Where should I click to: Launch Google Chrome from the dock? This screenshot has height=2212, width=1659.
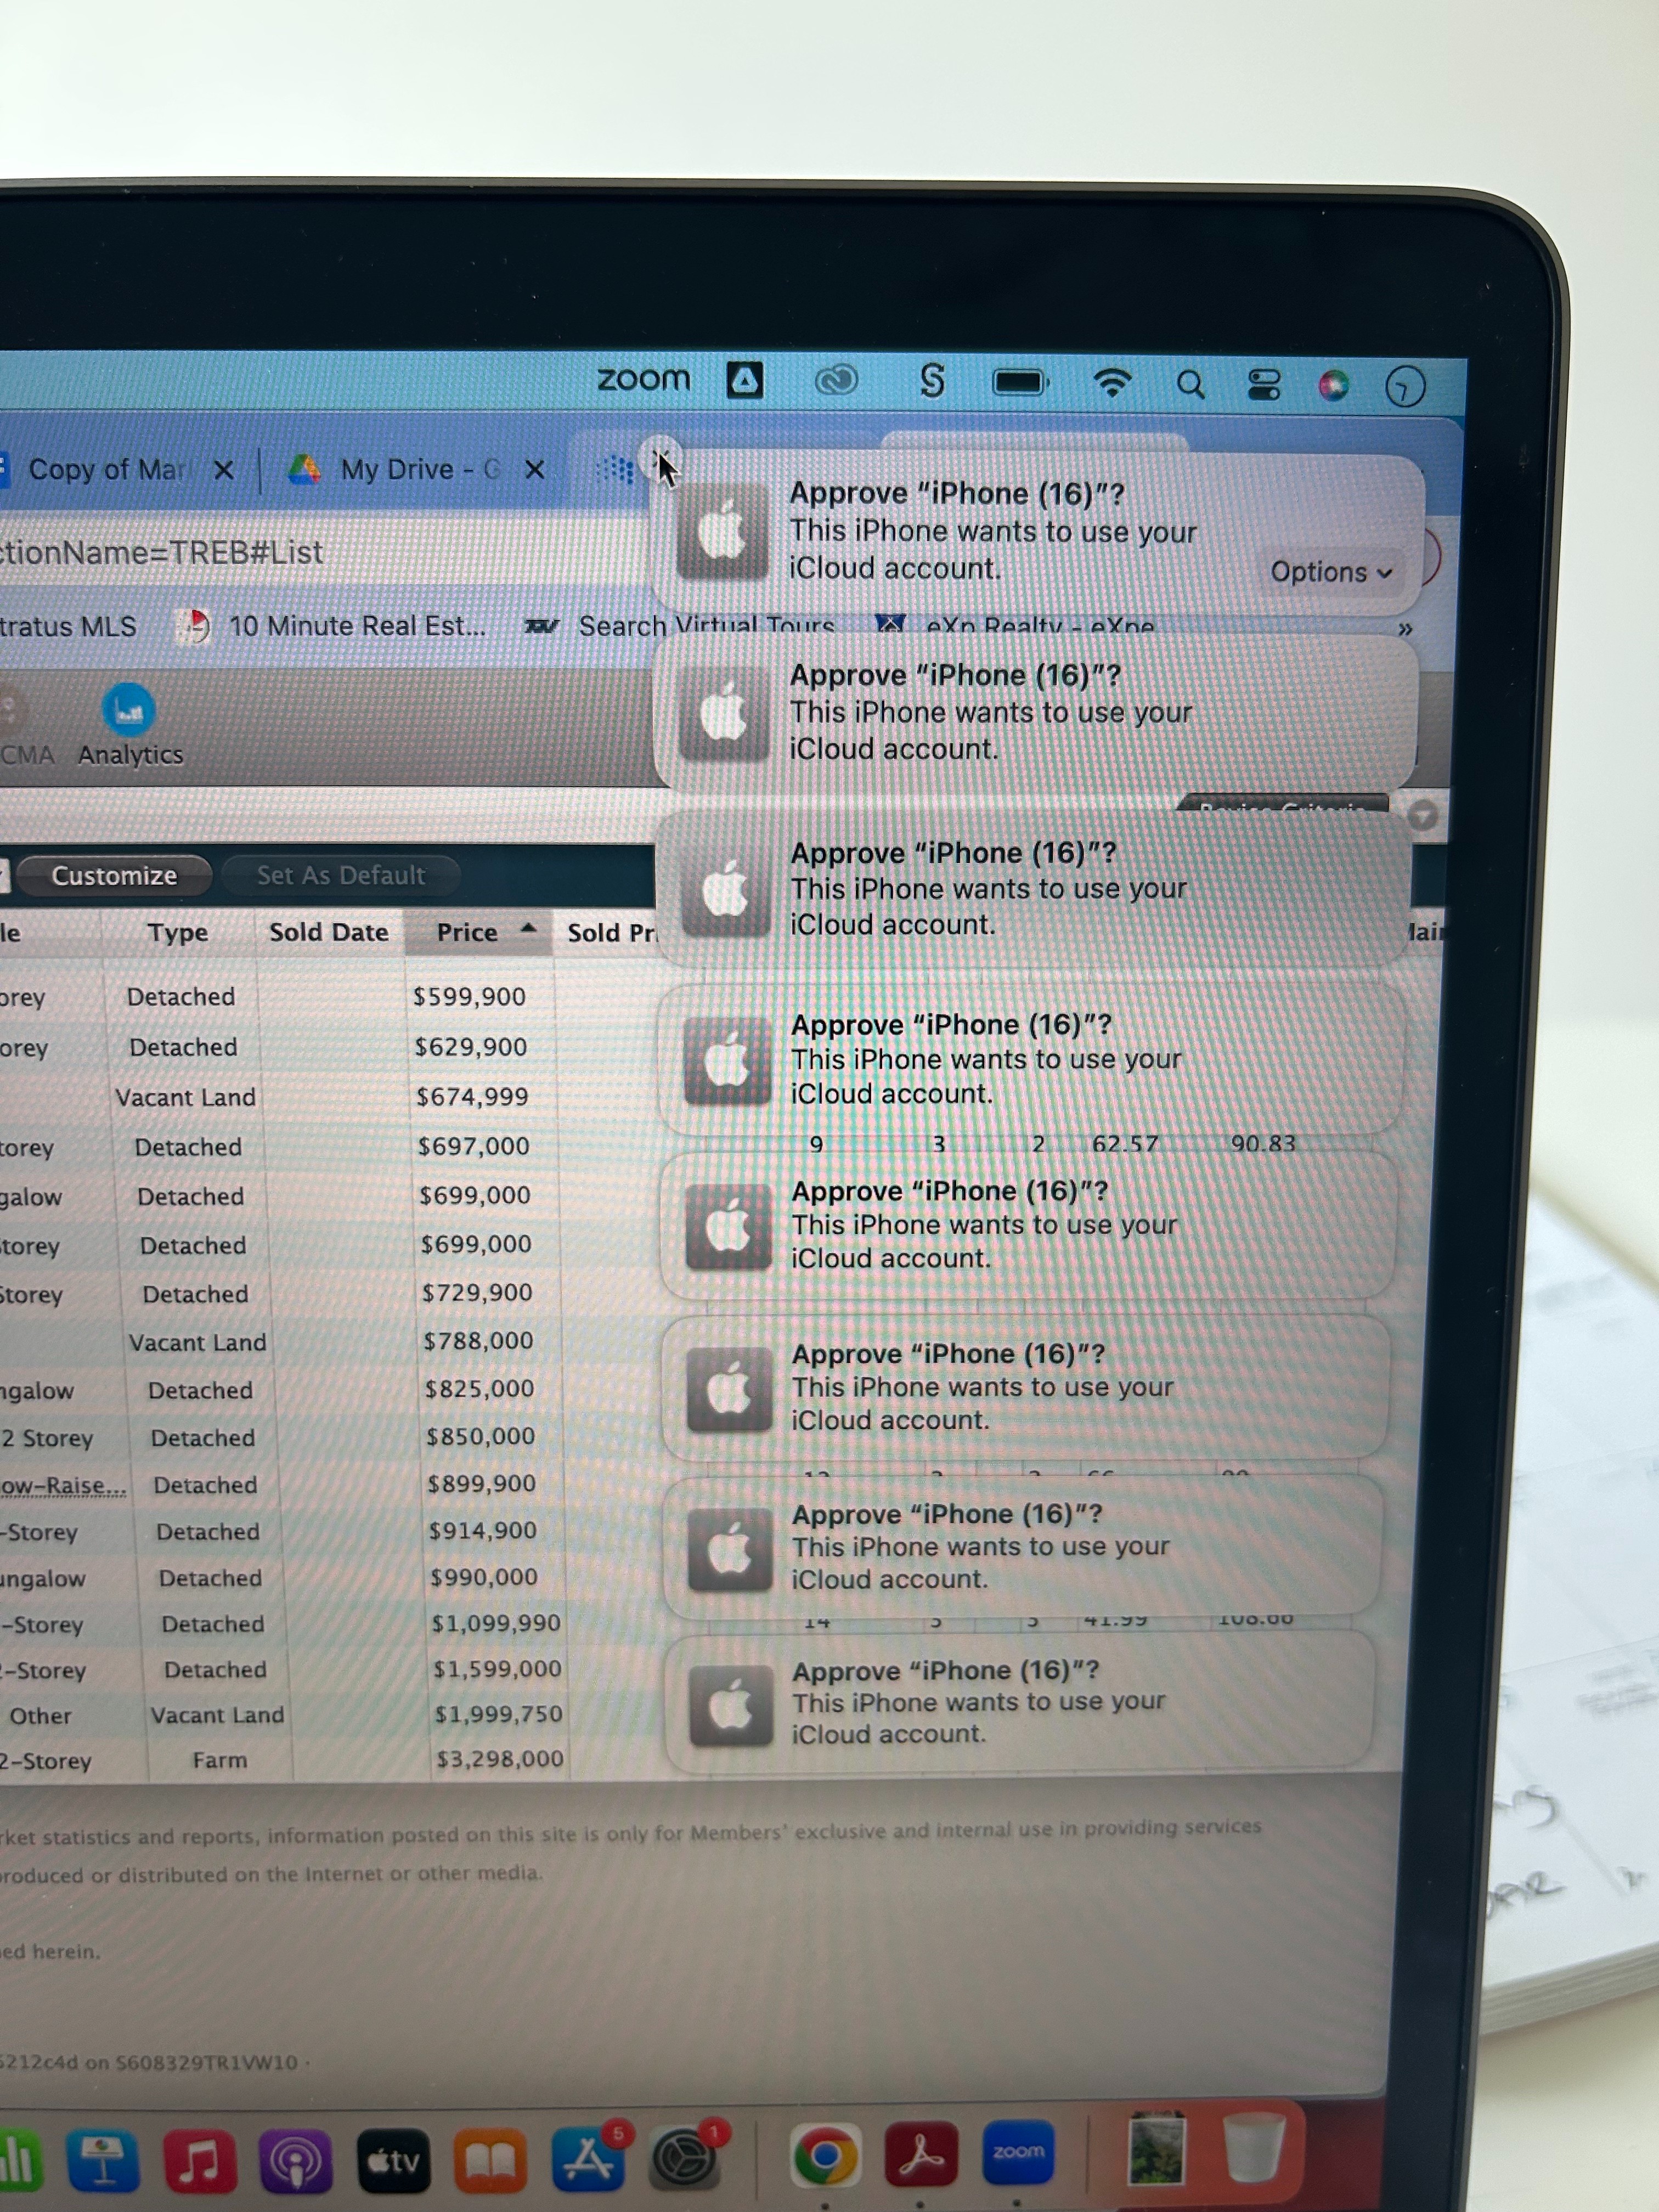point(825,2156)
